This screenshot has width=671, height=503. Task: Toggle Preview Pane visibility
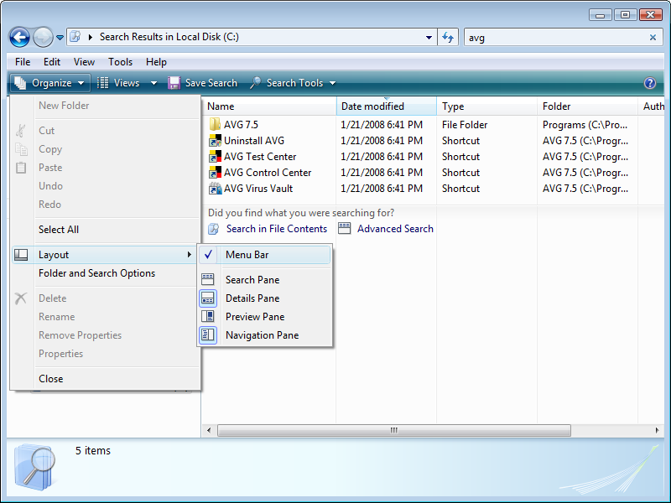(264, 317)
